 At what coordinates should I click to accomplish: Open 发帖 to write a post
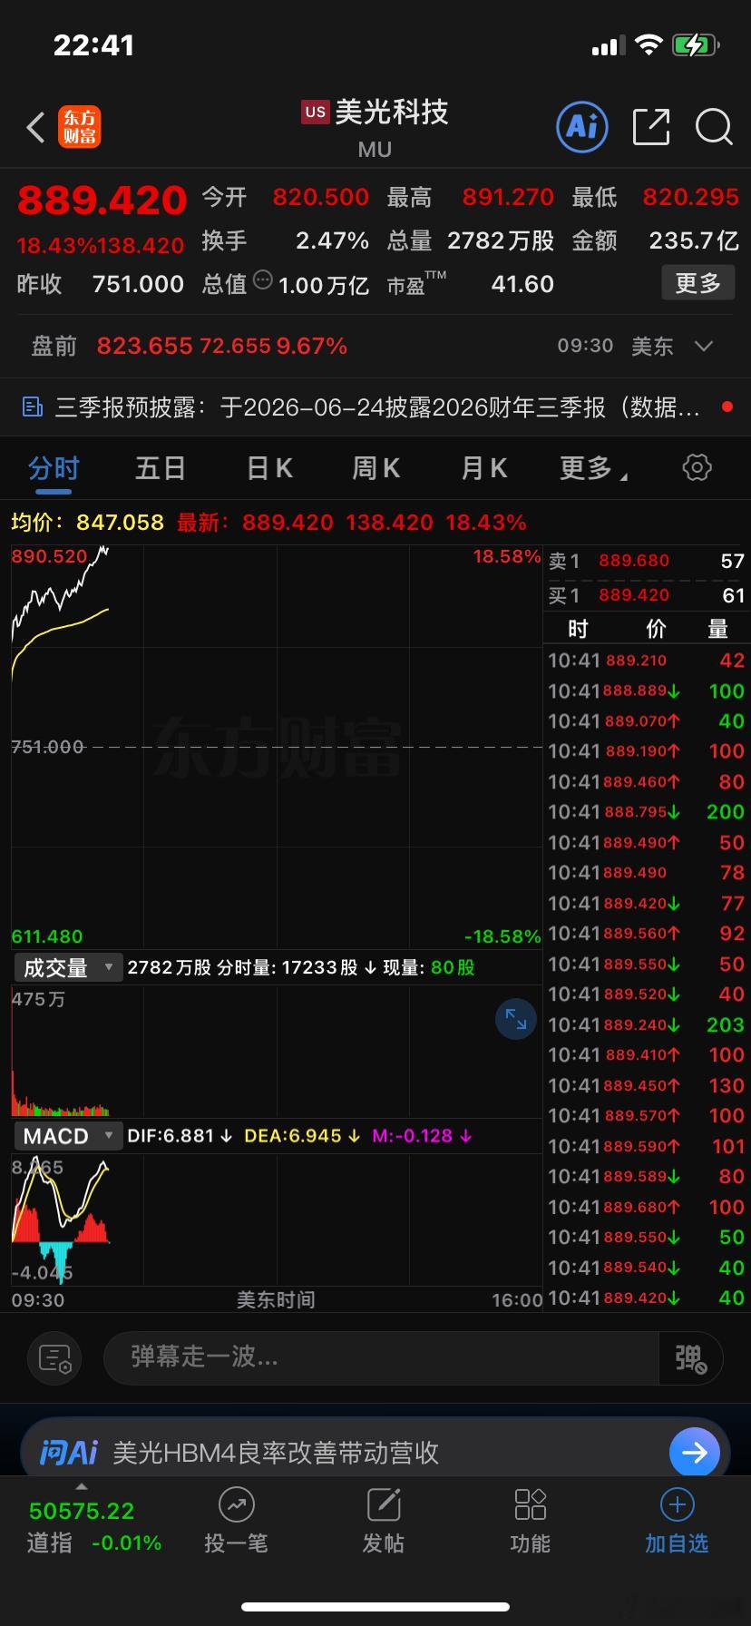click(x=384, y=1522)
